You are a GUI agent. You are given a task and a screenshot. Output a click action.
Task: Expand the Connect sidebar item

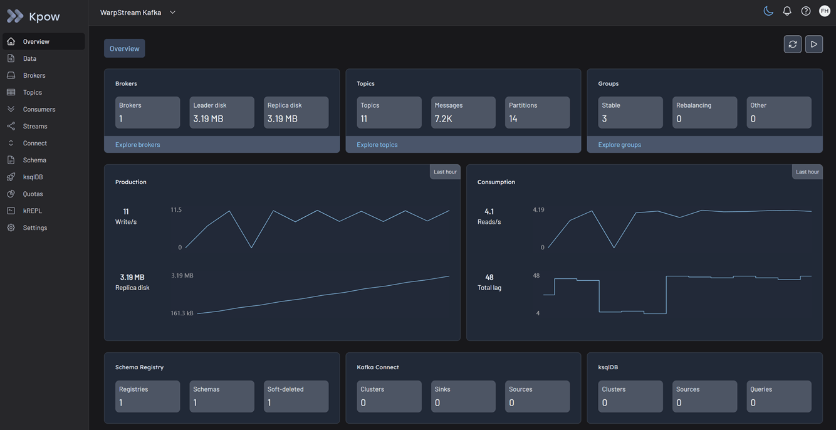[x=35, y=143]
